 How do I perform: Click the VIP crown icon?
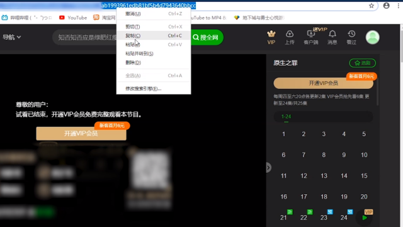click(x=271, y=37)
